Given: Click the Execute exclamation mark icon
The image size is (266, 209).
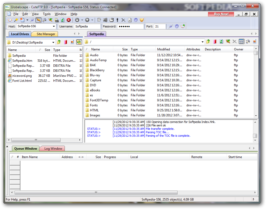Looking at the screenshot, I should click(x=118, y=20).
